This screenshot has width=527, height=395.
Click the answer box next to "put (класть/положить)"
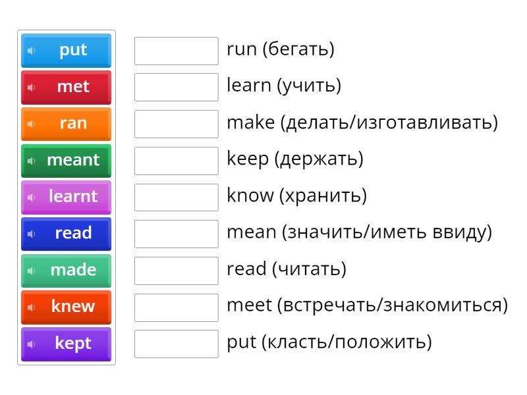click(175, 343)
